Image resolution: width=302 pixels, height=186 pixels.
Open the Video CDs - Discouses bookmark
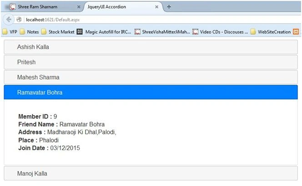click(220, 32)
